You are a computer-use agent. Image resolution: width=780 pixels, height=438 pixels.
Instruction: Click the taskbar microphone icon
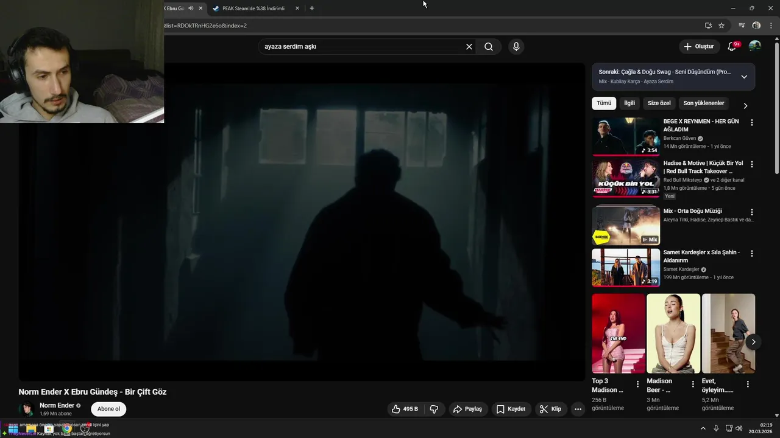pos(716,428)
